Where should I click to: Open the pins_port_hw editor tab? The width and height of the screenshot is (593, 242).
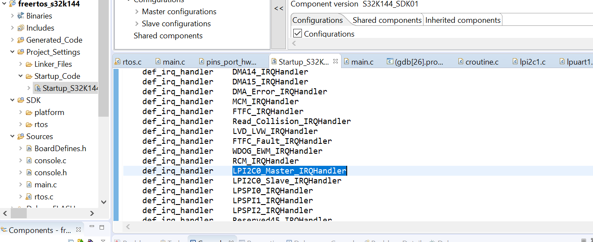(227, 62)
